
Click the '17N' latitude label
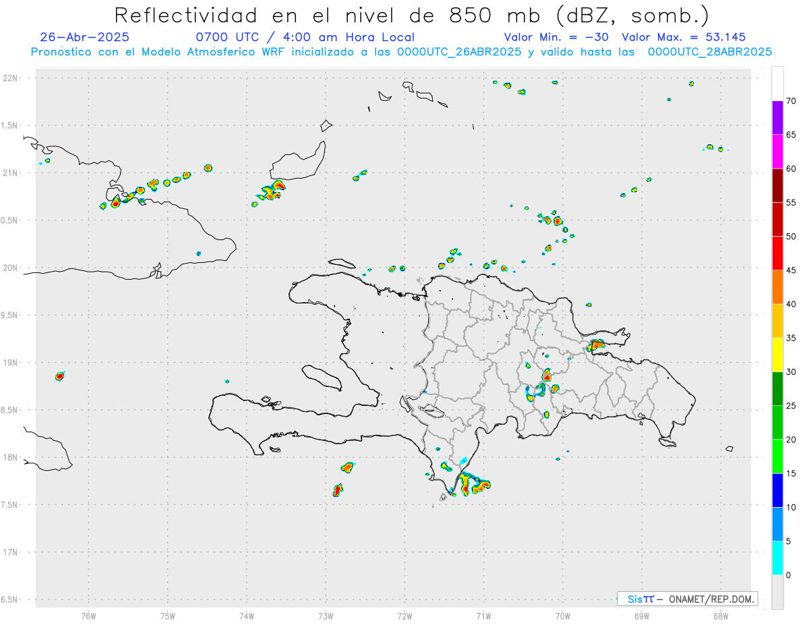(x=11, y=552)
